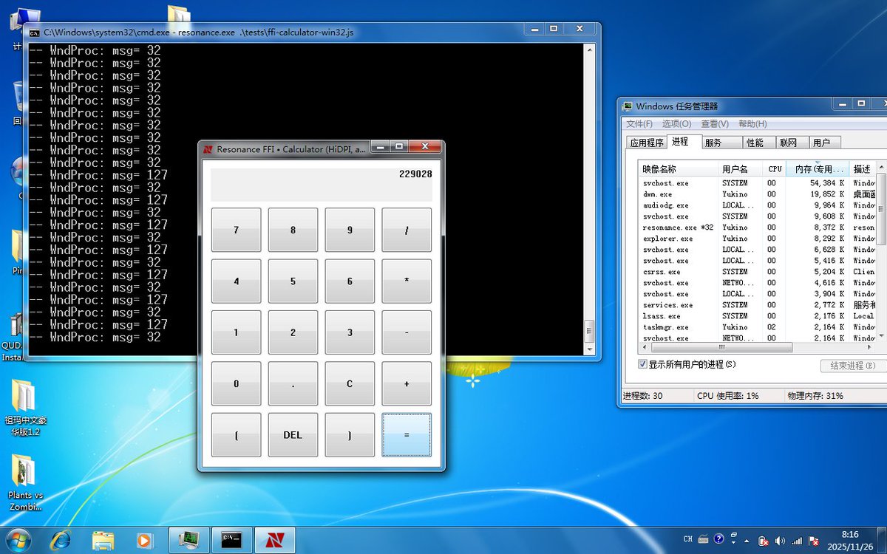Open the 选项(O) menu in Task Manager

(x=676, y=123)
